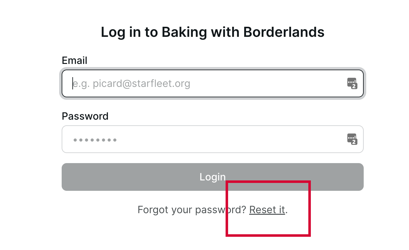Image resolution: width=409 pixels, height=250 pixels.
Task: Click the masked dots placeholder in Password
Action: 95,140
